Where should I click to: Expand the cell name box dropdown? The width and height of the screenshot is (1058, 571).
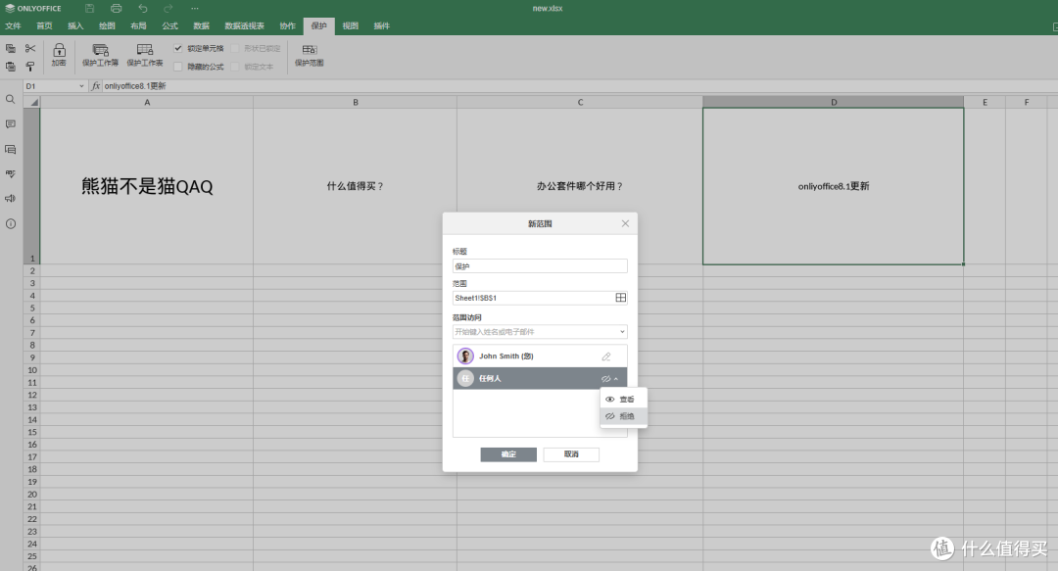click(x=81, y=86)
